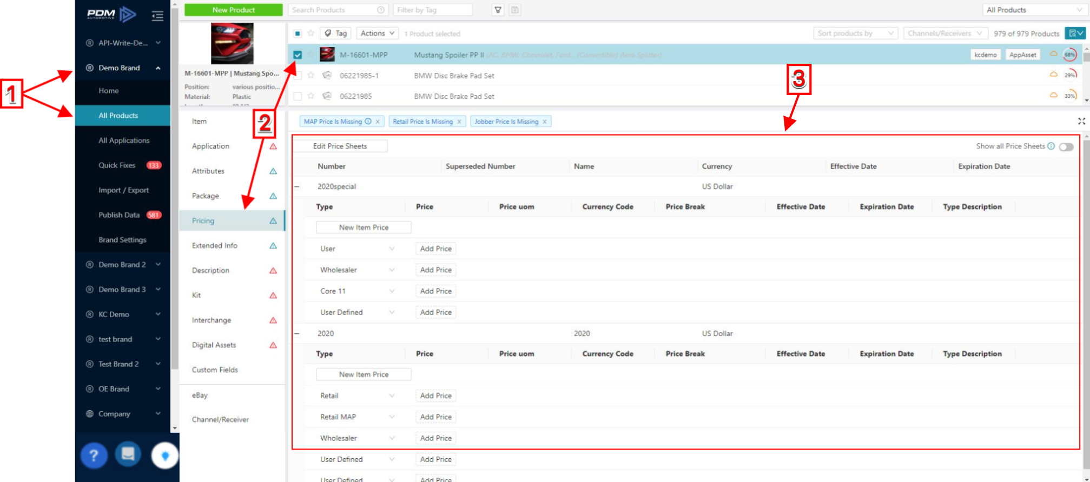Viewport: 1090px width, 482px height.
Task: Click cloud icon on 06221985 row
Action: (x=1053, y=95)
